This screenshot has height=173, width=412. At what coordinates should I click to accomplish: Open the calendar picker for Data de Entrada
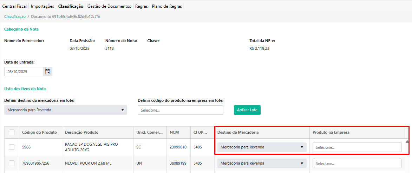[47, 72]
